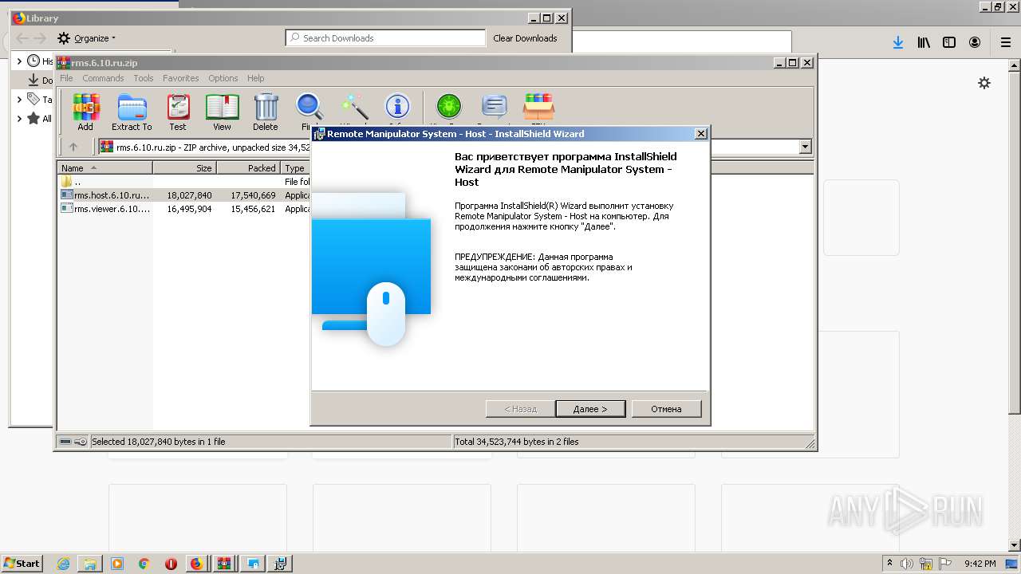This screenshot has height=574, width=1021.
Task: Open the WinRAR Favorites menu
Action: click(x=181, y=78)
